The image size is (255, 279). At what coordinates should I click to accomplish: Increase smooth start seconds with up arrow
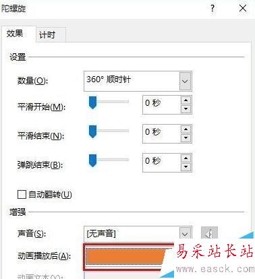[x=186, y=100]
